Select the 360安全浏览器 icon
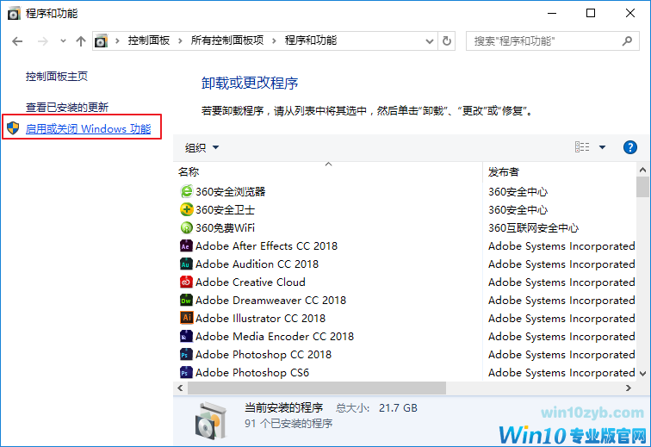651x447 pixels. coord(186,191)
